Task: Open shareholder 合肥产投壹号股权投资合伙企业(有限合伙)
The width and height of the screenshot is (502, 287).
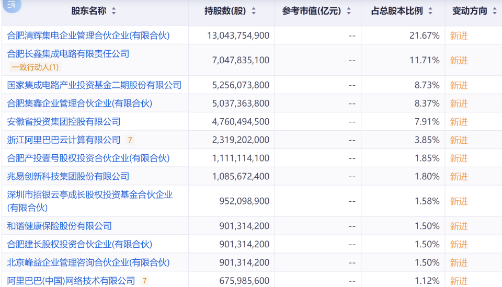Action: (88, 158)
